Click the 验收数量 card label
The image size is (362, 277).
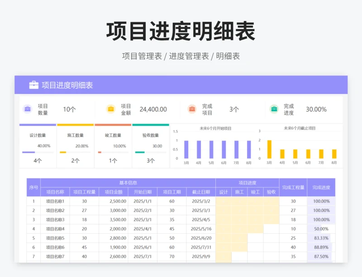point(151,136)
